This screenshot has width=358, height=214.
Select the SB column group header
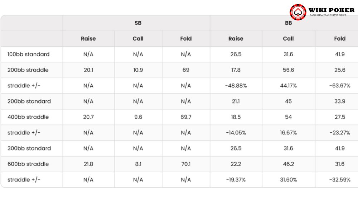[138, 23]
